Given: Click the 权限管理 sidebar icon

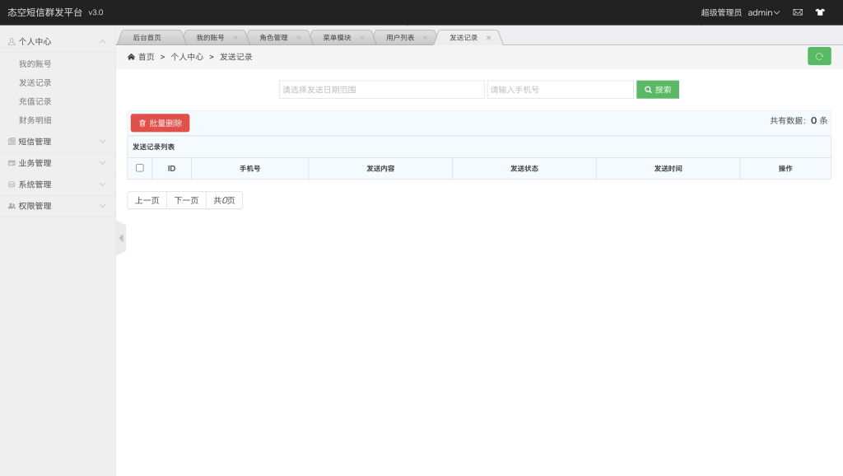Looking at the screenshot, I should click(14, 206).
